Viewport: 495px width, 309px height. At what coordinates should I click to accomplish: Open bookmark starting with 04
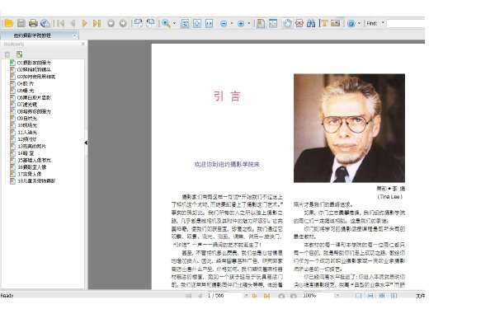pyautogui.click(x=26, y=83)
